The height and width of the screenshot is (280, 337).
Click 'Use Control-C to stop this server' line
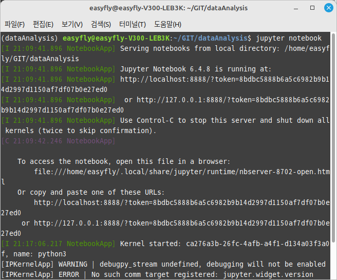165,121
